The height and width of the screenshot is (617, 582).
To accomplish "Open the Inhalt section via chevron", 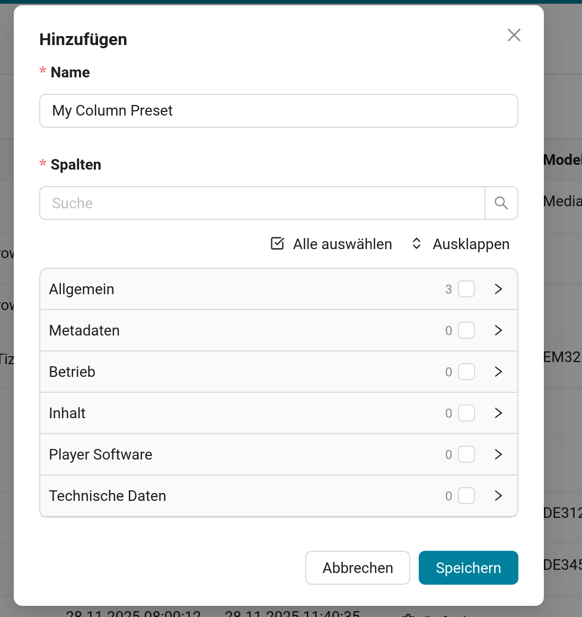I will (x=498, y=413).
